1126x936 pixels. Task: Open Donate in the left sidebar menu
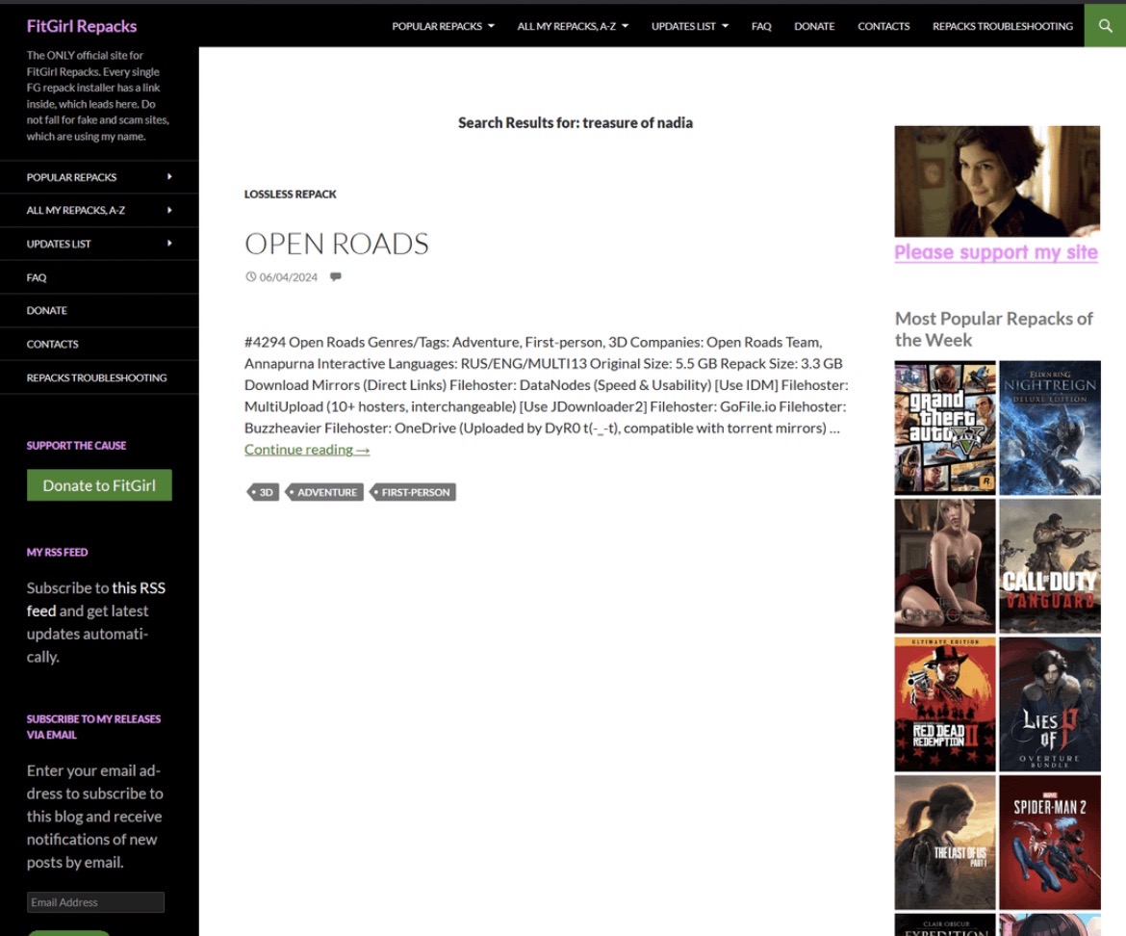(x=47, y=310)
